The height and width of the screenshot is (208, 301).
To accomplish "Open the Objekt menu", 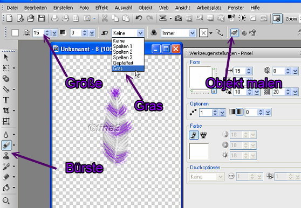I will pyautogui.click(x=145, y=8).
